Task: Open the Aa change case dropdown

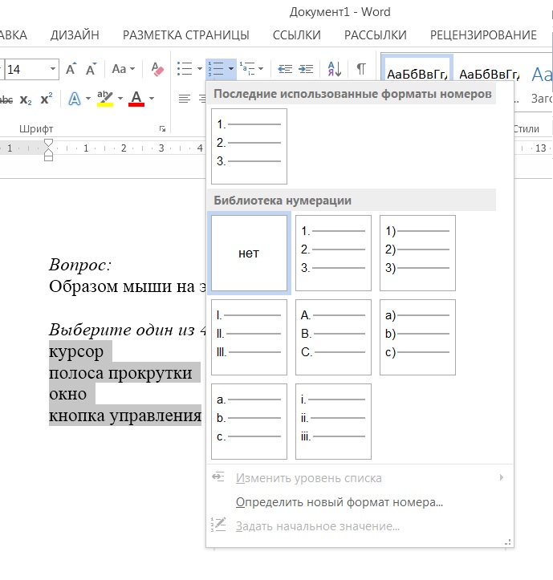Action: pos(124,70)
